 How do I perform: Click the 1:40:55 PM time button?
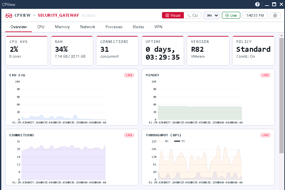[x=255, y=15]
